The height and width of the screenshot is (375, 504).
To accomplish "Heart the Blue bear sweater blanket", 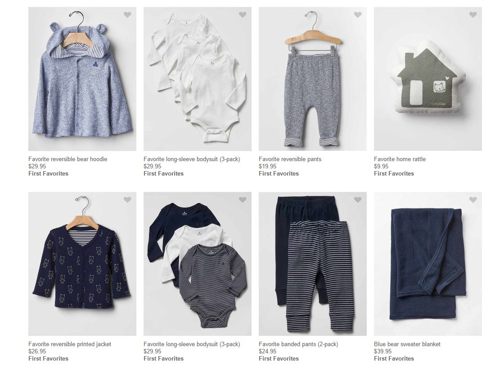I will click(x=473, y=200).
